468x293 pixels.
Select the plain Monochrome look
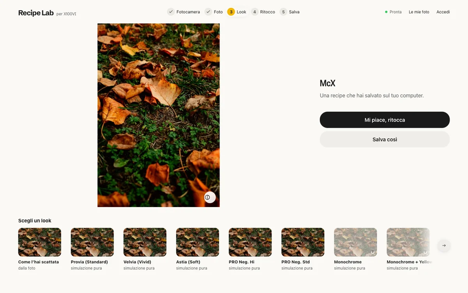click(356, 249)
